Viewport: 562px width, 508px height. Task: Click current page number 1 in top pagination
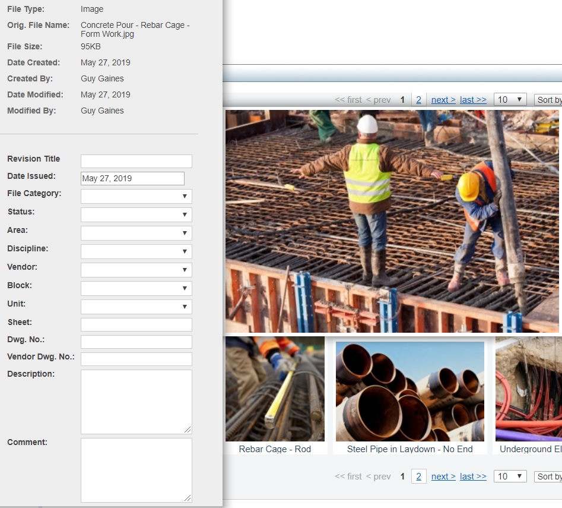402,100
